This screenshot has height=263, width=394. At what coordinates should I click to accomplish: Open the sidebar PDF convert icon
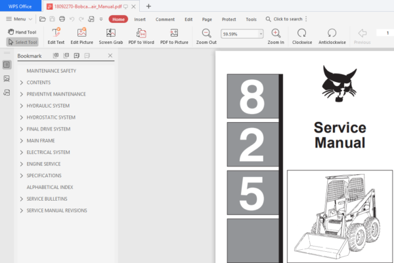point(7,92)
